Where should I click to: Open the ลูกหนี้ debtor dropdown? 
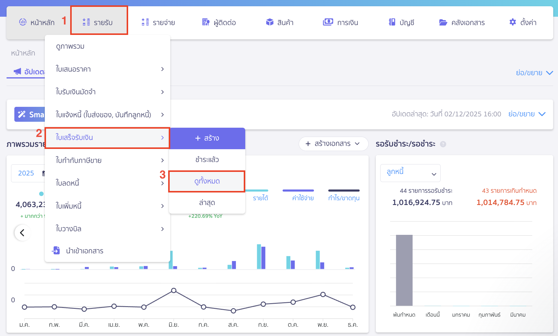(410, 173)
